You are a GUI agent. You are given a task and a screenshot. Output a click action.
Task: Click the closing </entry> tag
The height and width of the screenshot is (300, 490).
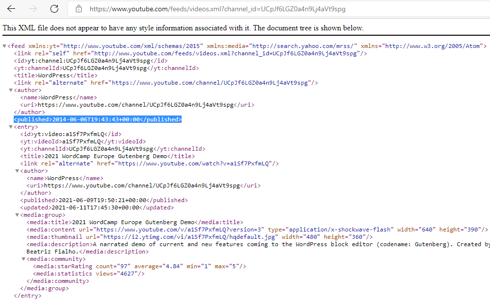click(x=27, y=296)
